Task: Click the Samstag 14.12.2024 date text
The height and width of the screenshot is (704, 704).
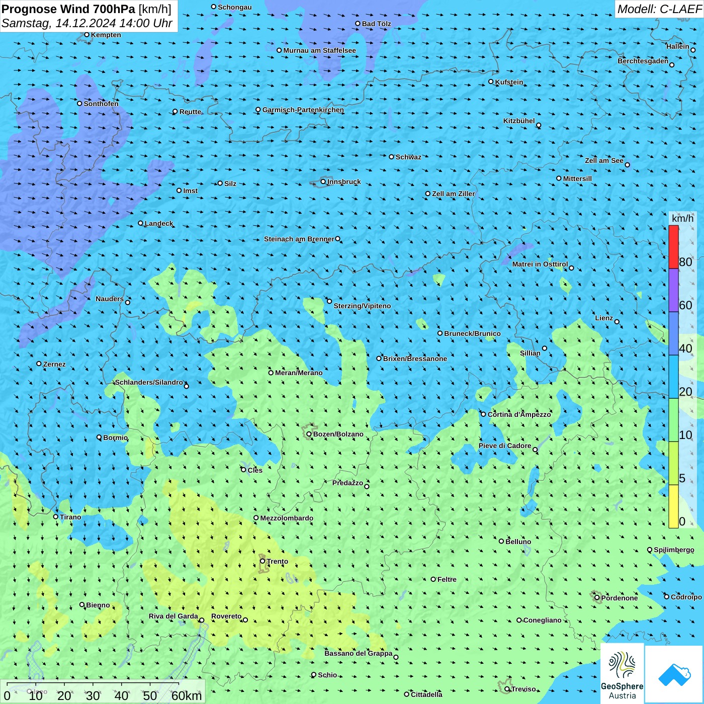Action: 87,23
